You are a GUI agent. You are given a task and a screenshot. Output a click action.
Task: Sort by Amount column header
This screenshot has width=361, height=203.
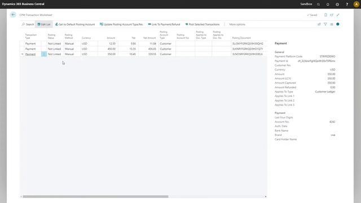coord(111,38)
